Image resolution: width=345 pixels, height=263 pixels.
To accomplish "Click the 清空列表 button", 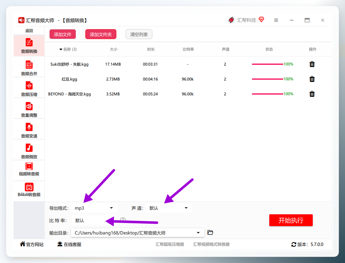I will click(x=139, y=34).
